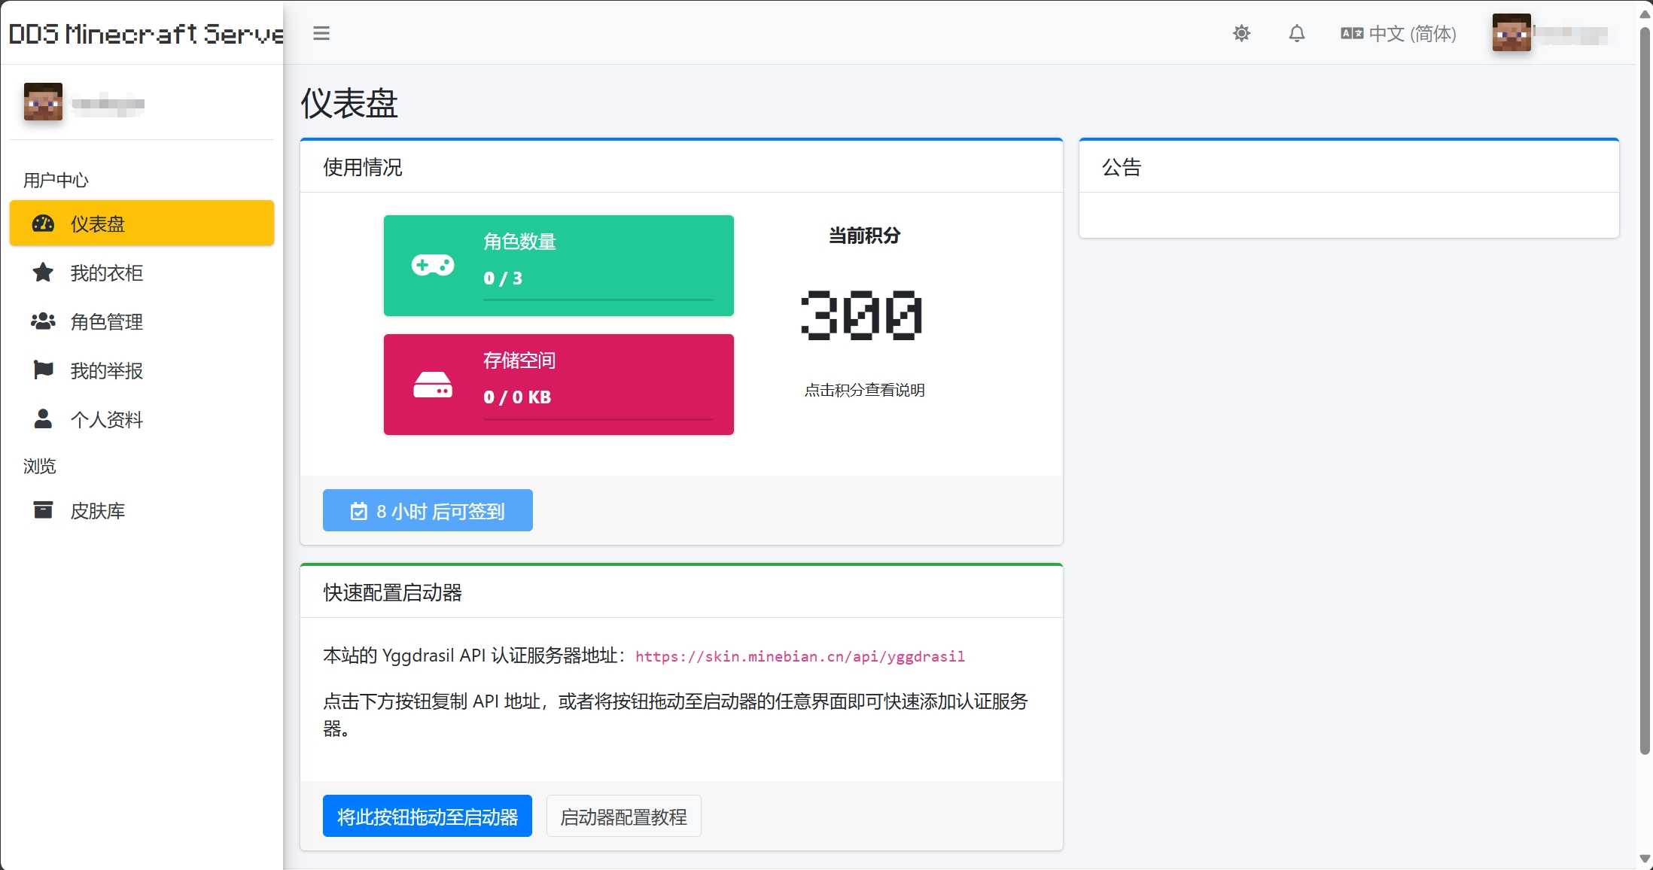Select 仪表盘 in the user center menu
Screen dimensions: 1653x870
[x=99, y=224]
